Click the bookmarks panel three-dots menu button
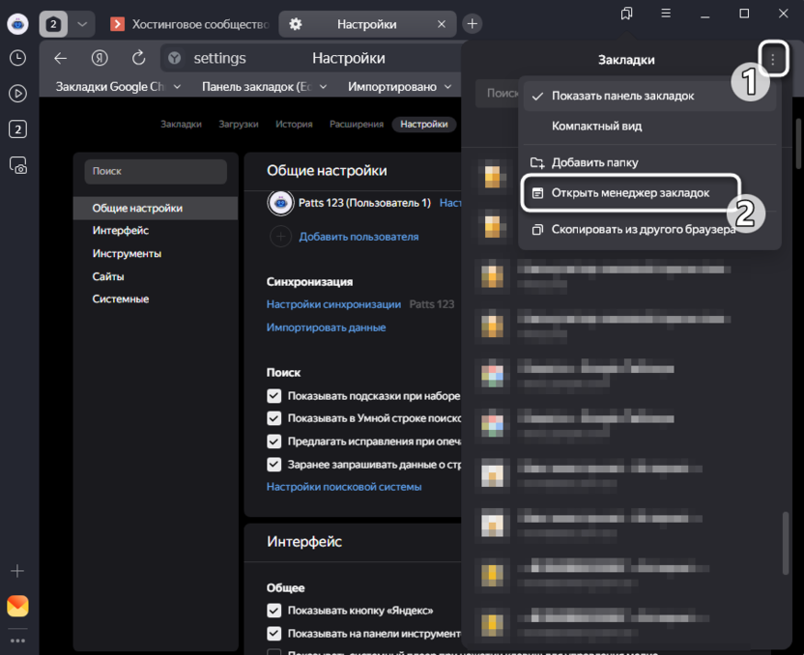The image size is (804, 655). point(773,60)
